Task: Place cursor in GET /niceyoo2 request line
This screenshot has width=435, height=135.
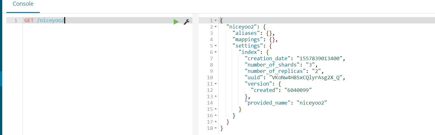Action: [x=107, y=21]
